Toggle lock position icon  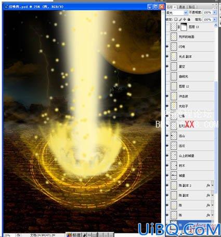point(185,19)
